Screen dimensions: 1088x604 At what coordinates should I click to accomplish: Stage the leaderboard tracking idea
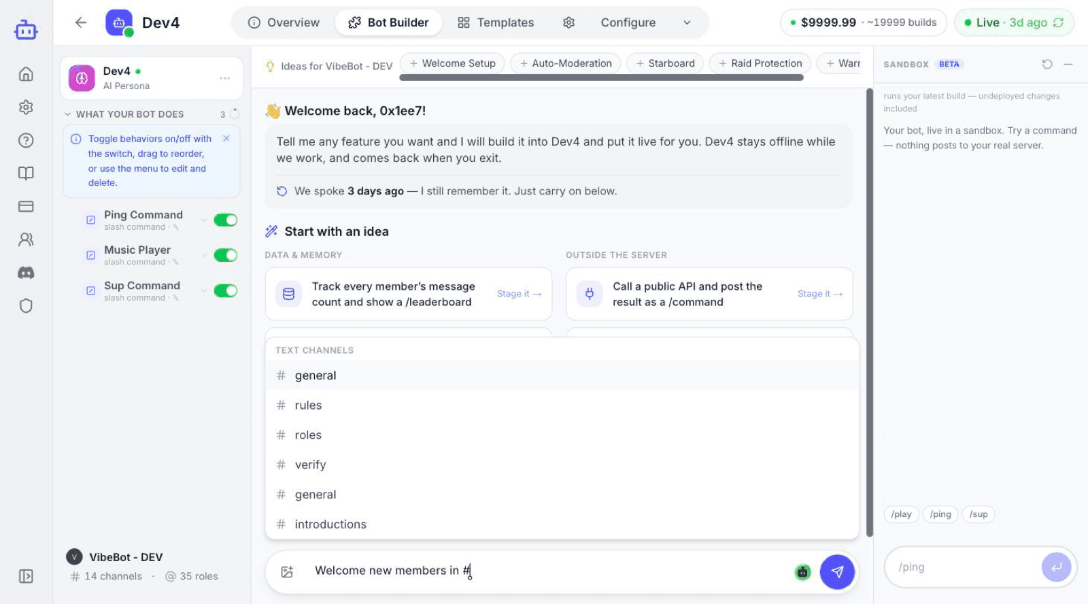pyautogui.click(x=519, y=294)
